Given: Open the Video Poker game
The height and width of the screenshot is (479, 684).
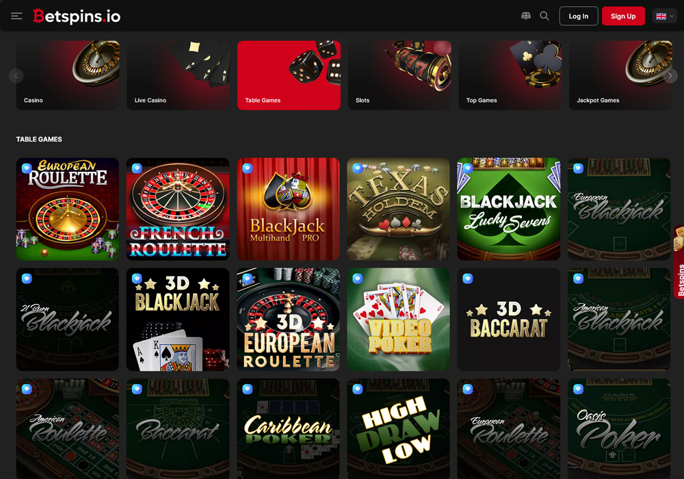Looking at the screenshot, I should coord(398,320).
